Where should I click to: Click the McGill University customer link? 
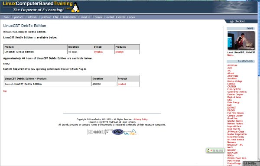coord(236,137)
